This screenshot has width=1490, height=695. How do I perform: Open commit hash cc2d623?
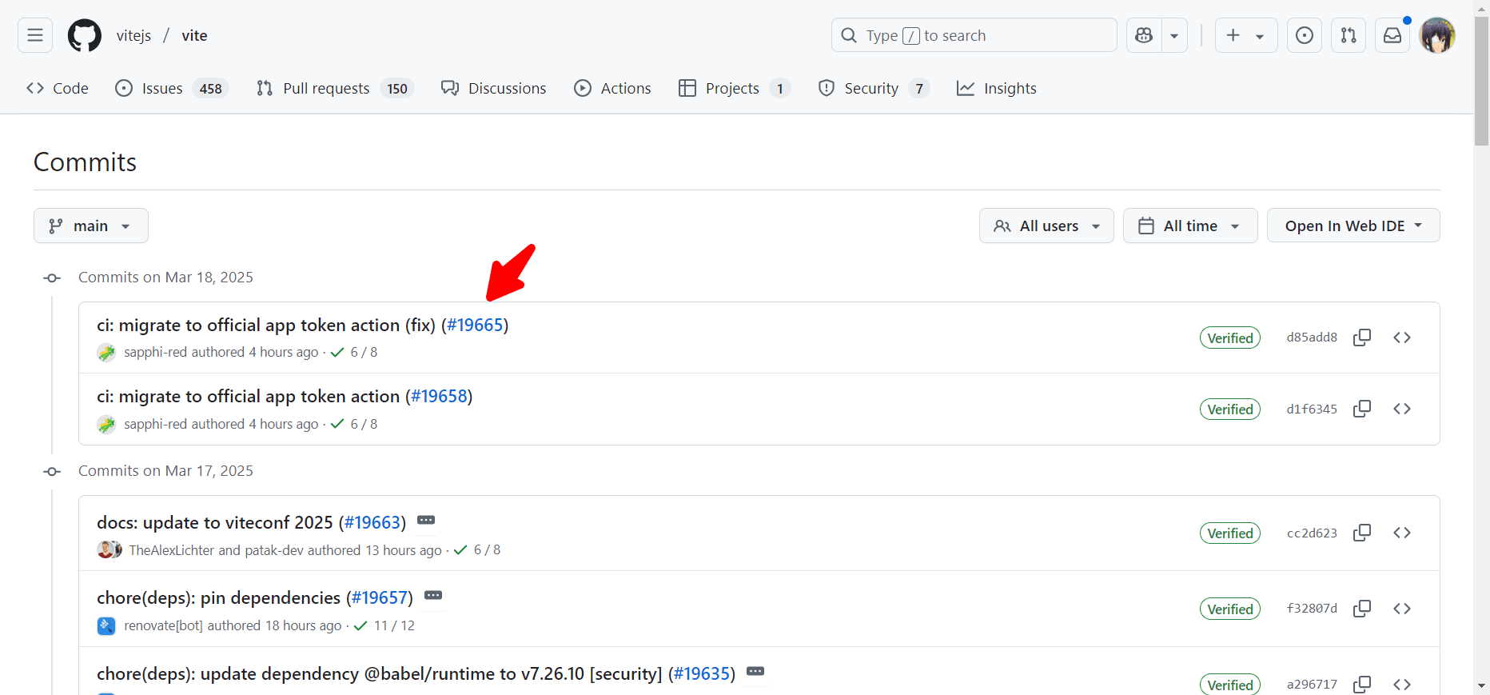coord(1312,533)
